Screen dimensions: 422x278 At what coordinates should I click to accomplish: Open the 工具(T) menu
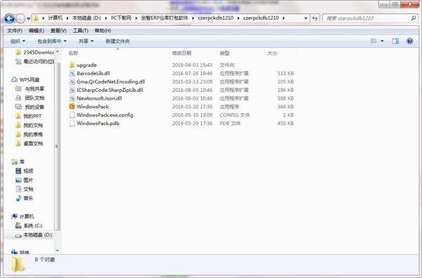80,31
